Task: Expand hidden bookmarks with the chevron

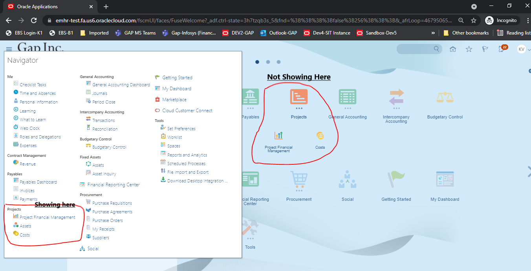Action: 433,33
